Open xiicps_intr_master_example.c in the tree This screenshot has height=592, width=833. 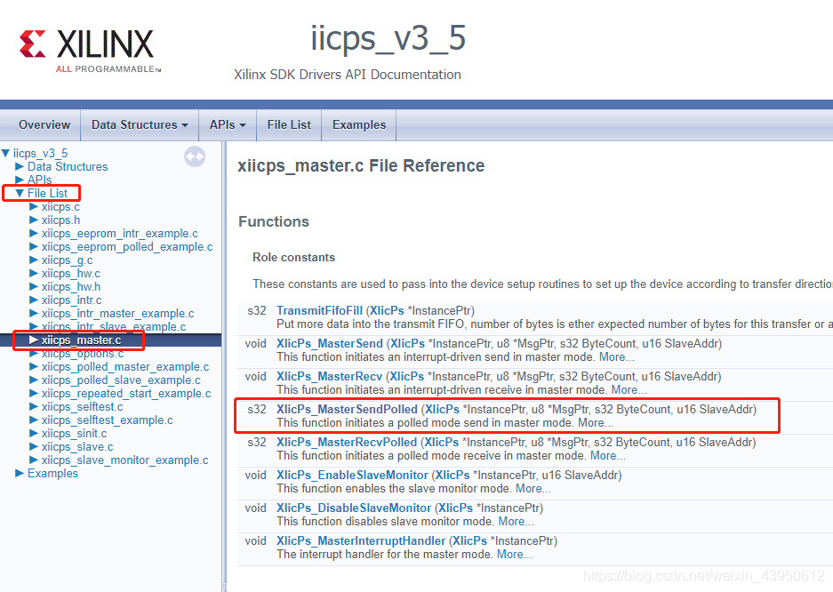click(117, 313)
